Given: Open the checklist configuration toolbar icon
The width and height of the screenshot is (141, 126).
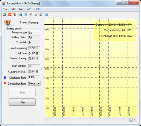Looking at the screenshot, I should point(25,14).
